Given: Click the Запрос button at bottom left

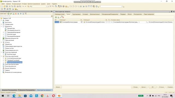Looking at the screenshot, I should click(x=58, y=87).
